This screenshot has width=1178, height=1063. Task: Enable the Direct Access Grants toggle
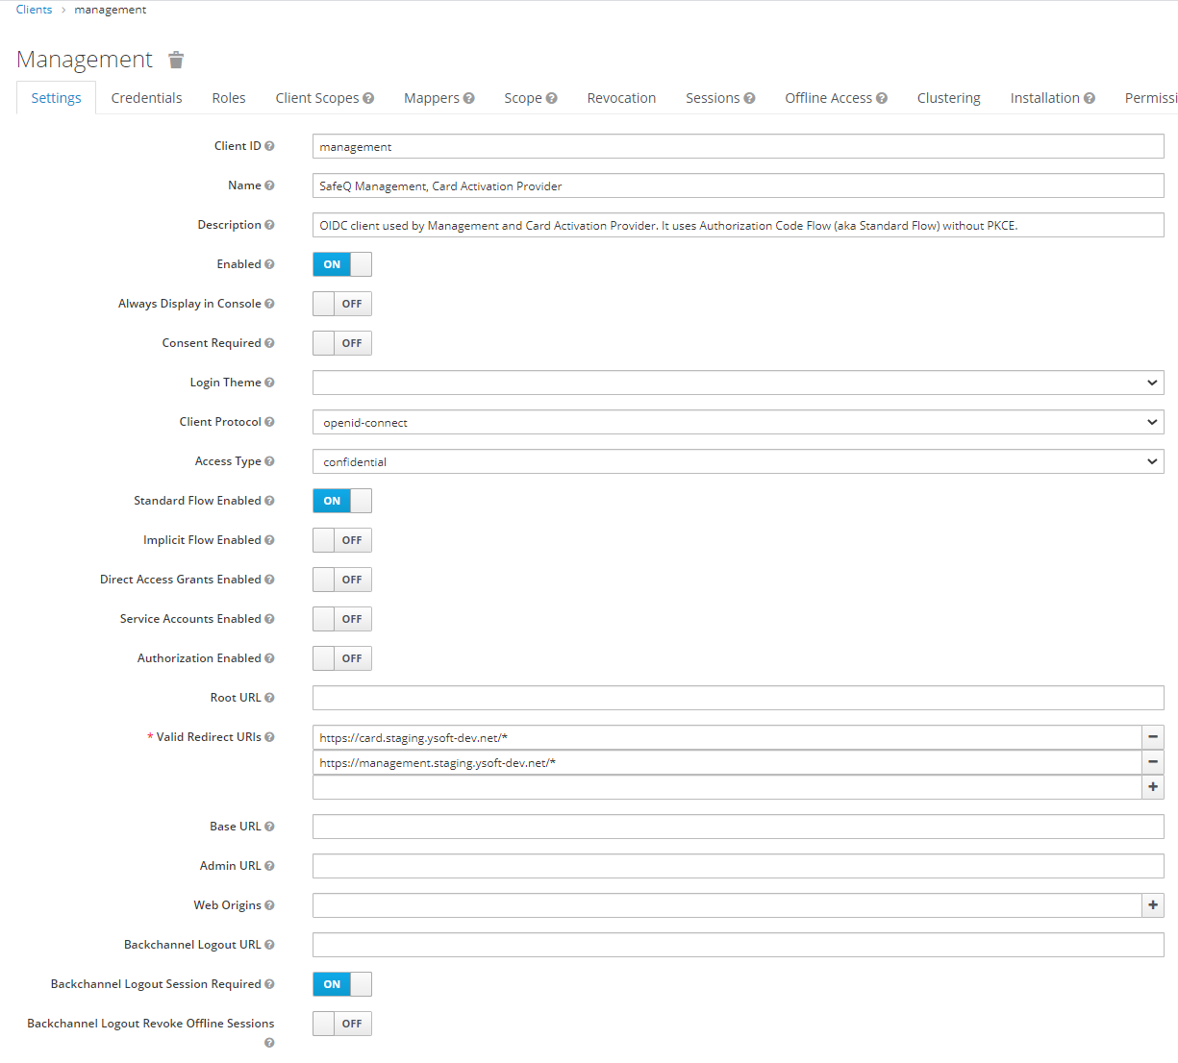tap(341, 580)
